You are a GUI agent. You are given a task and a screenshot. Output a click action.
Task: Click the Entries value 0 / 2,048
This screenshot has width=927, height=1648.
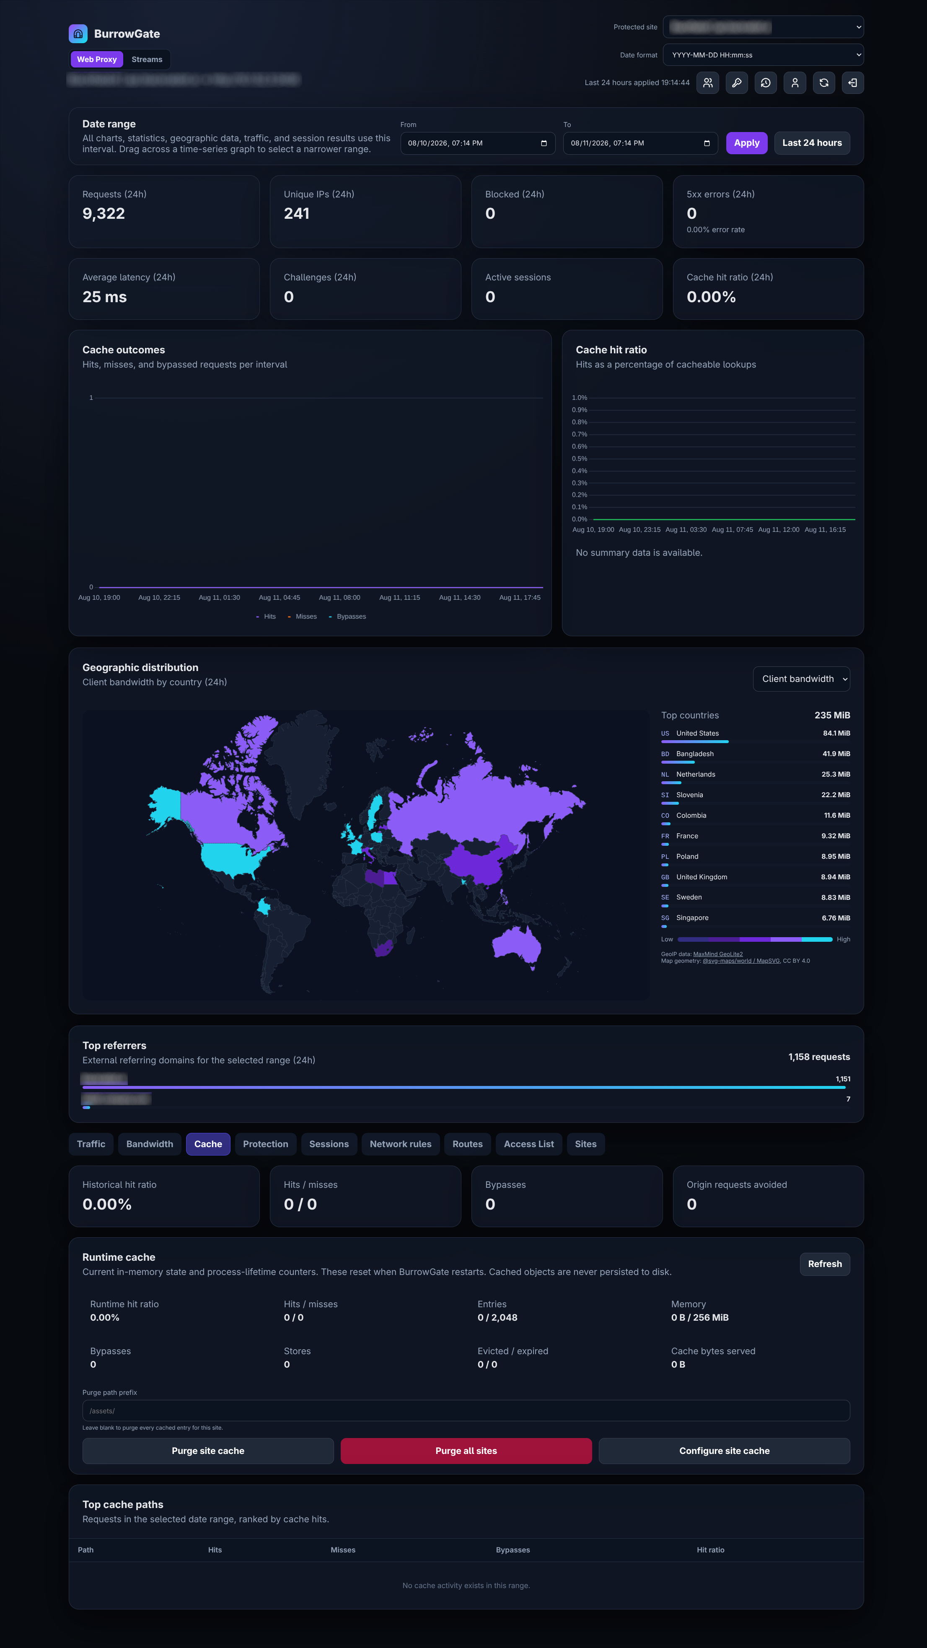coord(497,1317)
